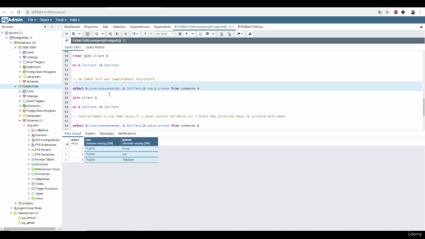Click the Execute query lightning icon
This screenshot has width=425, height=239.
187,34
